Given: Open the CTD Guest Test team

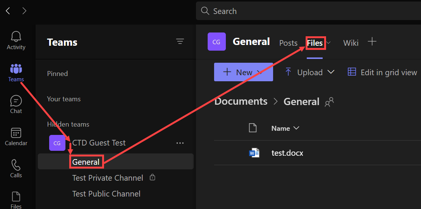Looking at the screenshot, I should pos(99,143).
